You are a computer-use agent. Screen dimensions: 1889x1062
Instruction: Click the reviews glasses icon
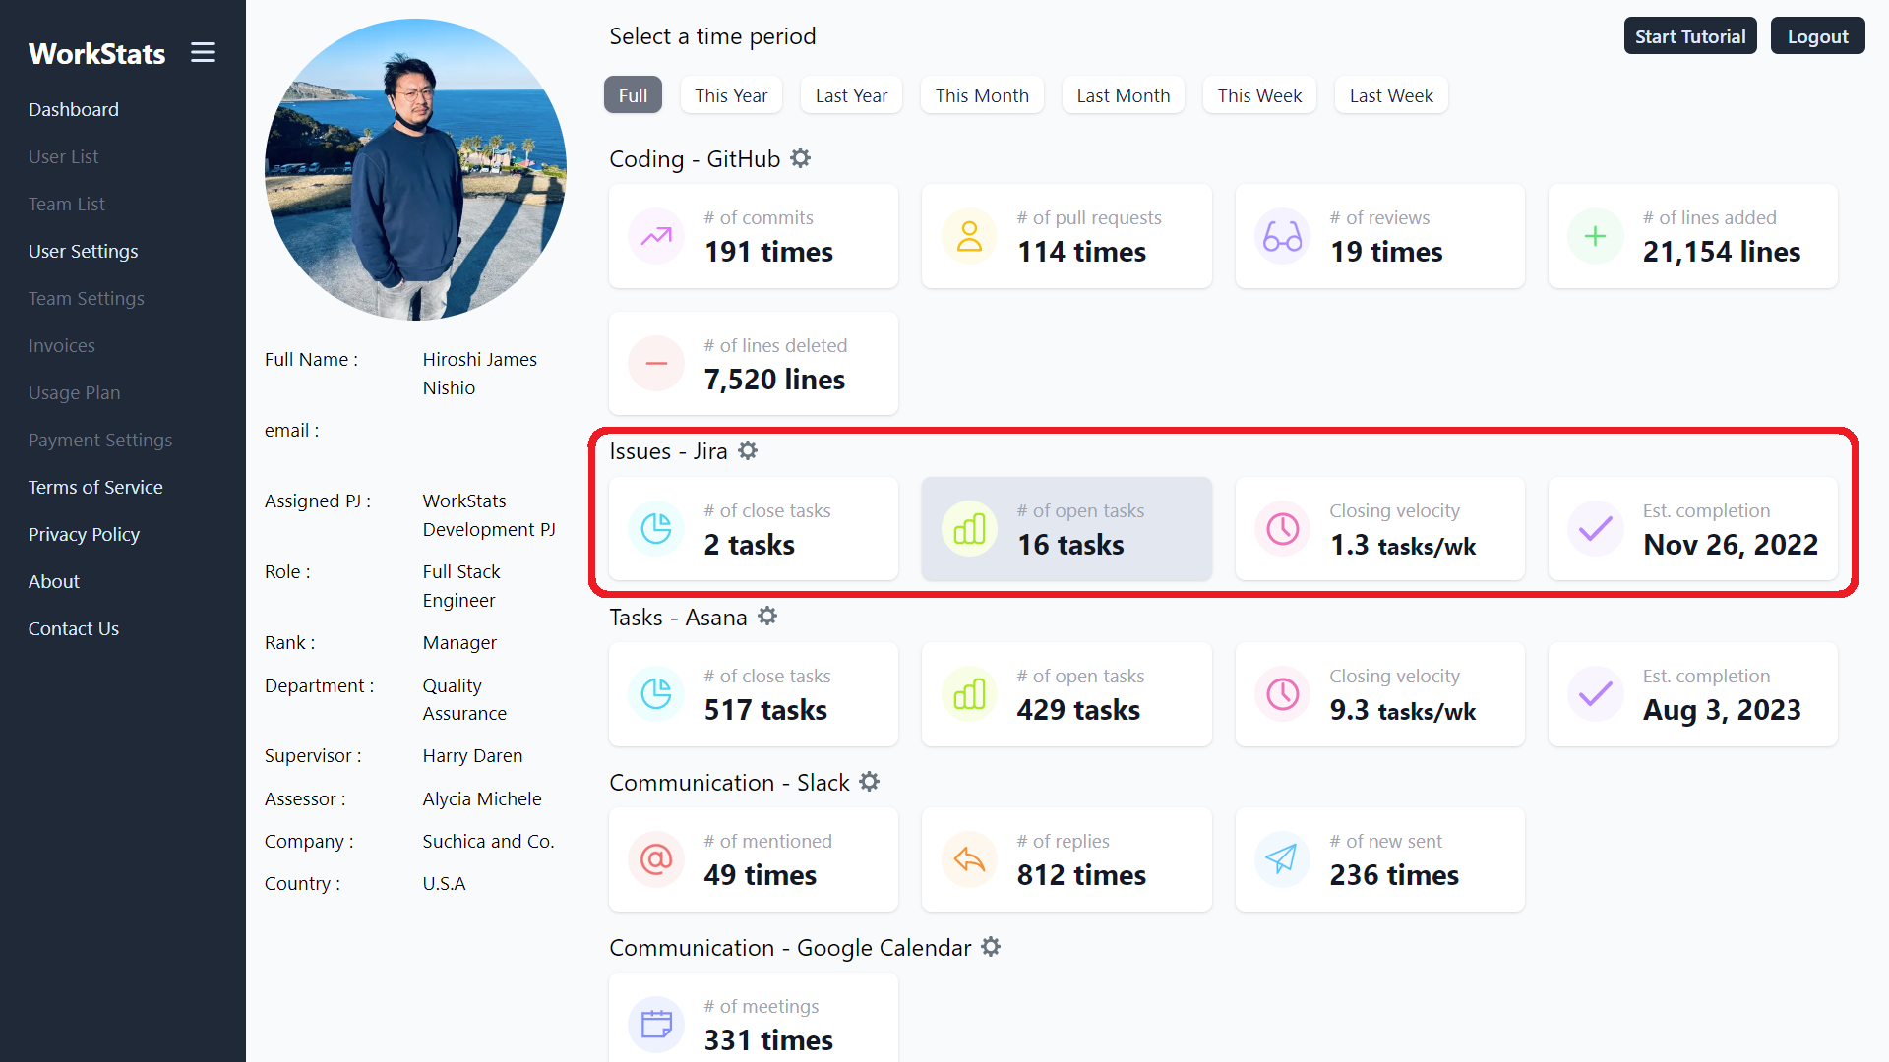click(x=1282, y=236)
